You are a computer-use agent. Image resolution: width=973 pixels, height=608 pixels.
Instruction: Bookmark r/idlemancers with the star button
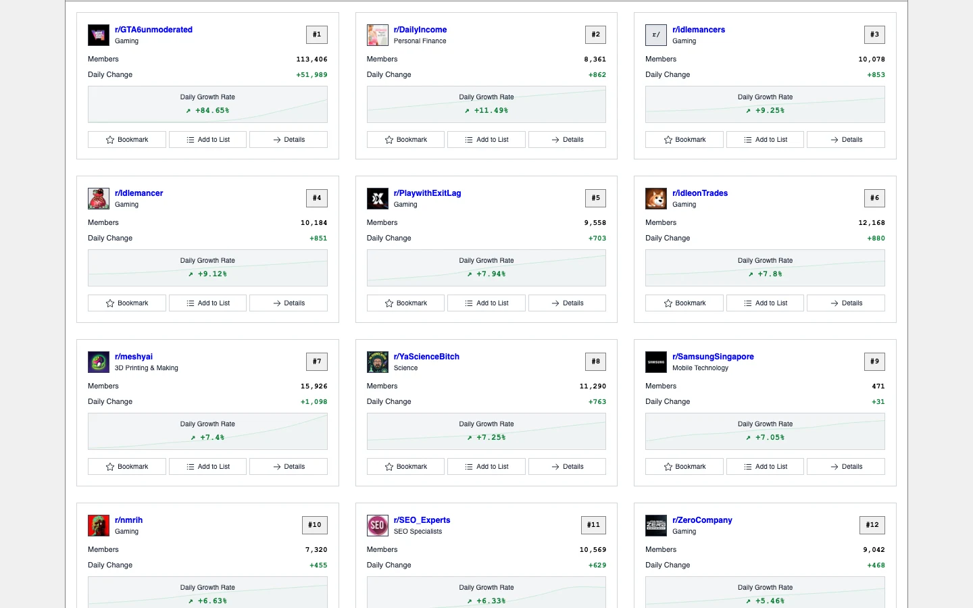pyautogui.click(x=684, y=139)
